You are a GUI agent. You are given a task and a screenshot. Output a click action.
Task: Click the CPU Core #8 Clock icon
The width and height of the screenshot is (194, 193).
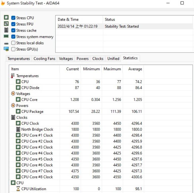[18, 177]
